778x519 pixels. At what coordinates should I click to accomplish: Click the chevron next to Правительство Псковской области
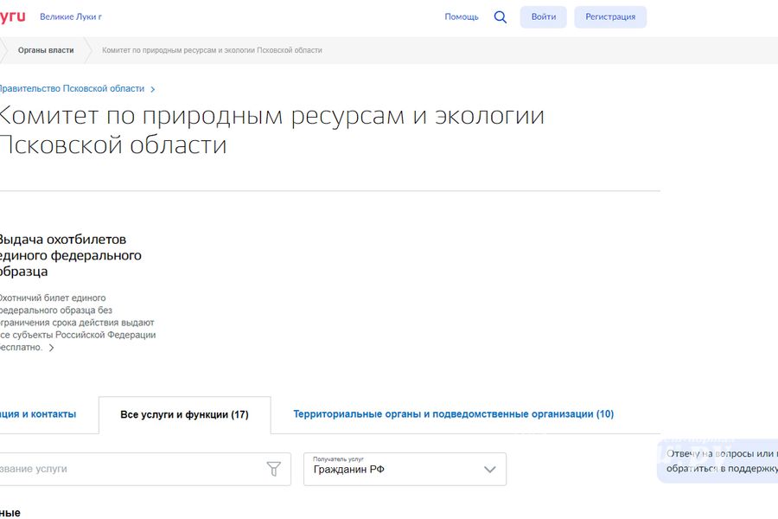152,88
